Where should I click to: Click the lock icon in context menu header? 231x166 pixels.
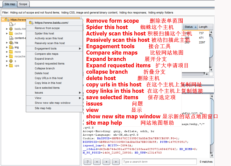pos(31,23)
